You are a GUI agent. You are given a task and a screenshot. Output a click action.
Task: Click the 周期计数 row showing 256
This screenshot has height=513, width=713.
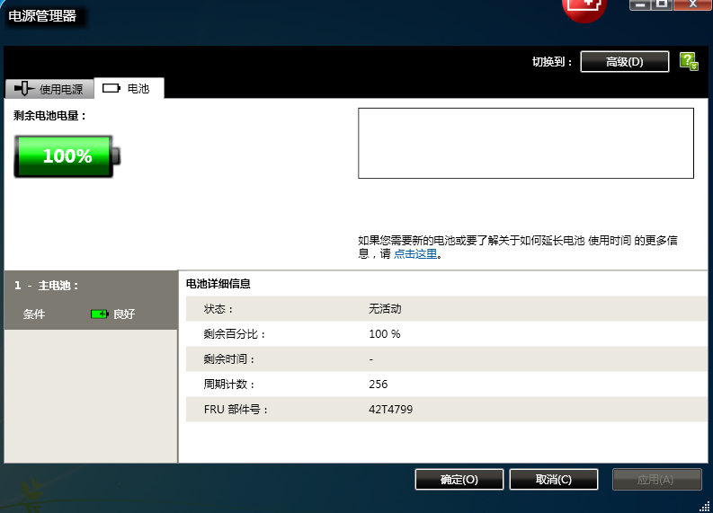(445, 385)
